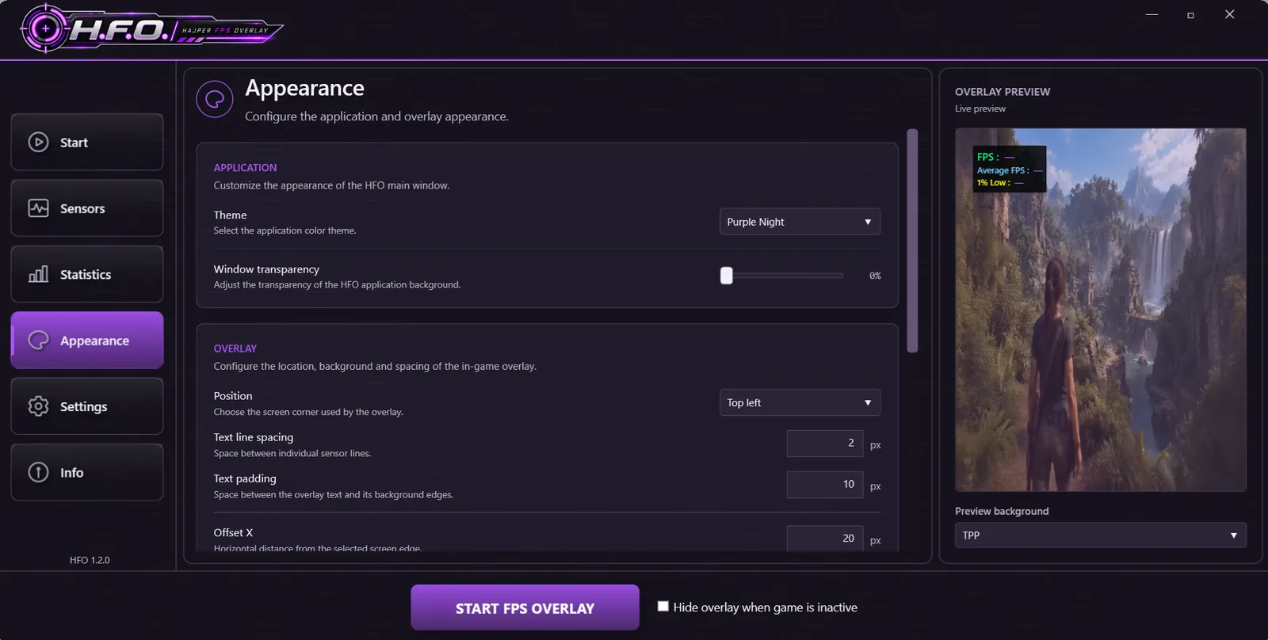Viewport: 1268px width, 640px height.
Task: Click the OVERLAY PREVIEW heading text
Action: tap(1003, 92)
